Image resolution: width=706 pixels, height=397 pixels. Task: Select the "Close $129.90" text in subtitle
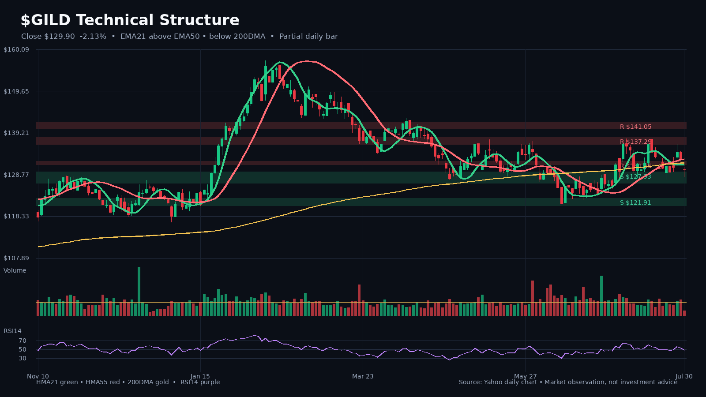tap(48, 37)
